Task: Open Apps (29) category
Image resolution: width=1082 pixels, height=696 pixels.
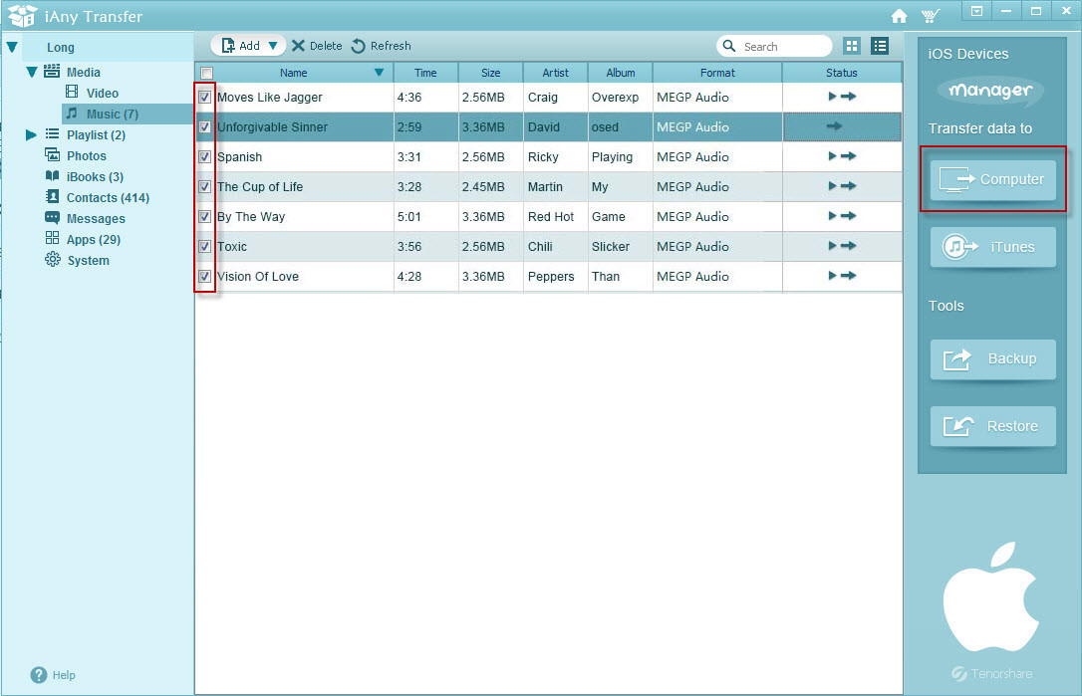Action: (94, 239)
